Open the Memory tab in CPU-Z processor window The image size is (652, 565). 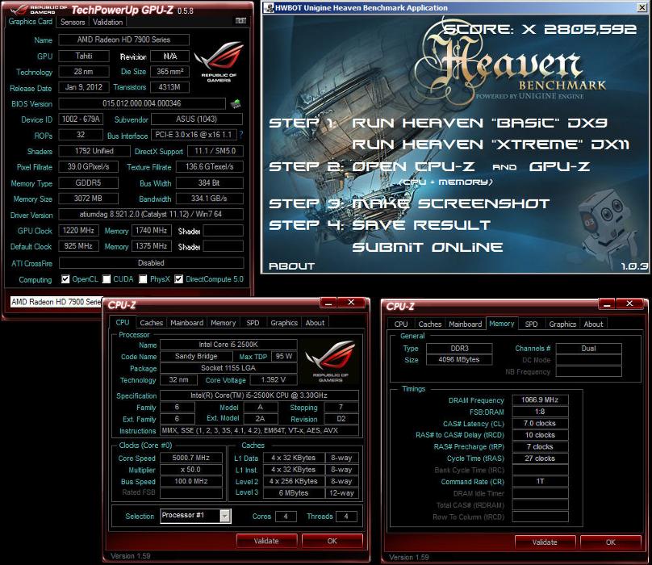click(x=223, y=322)
